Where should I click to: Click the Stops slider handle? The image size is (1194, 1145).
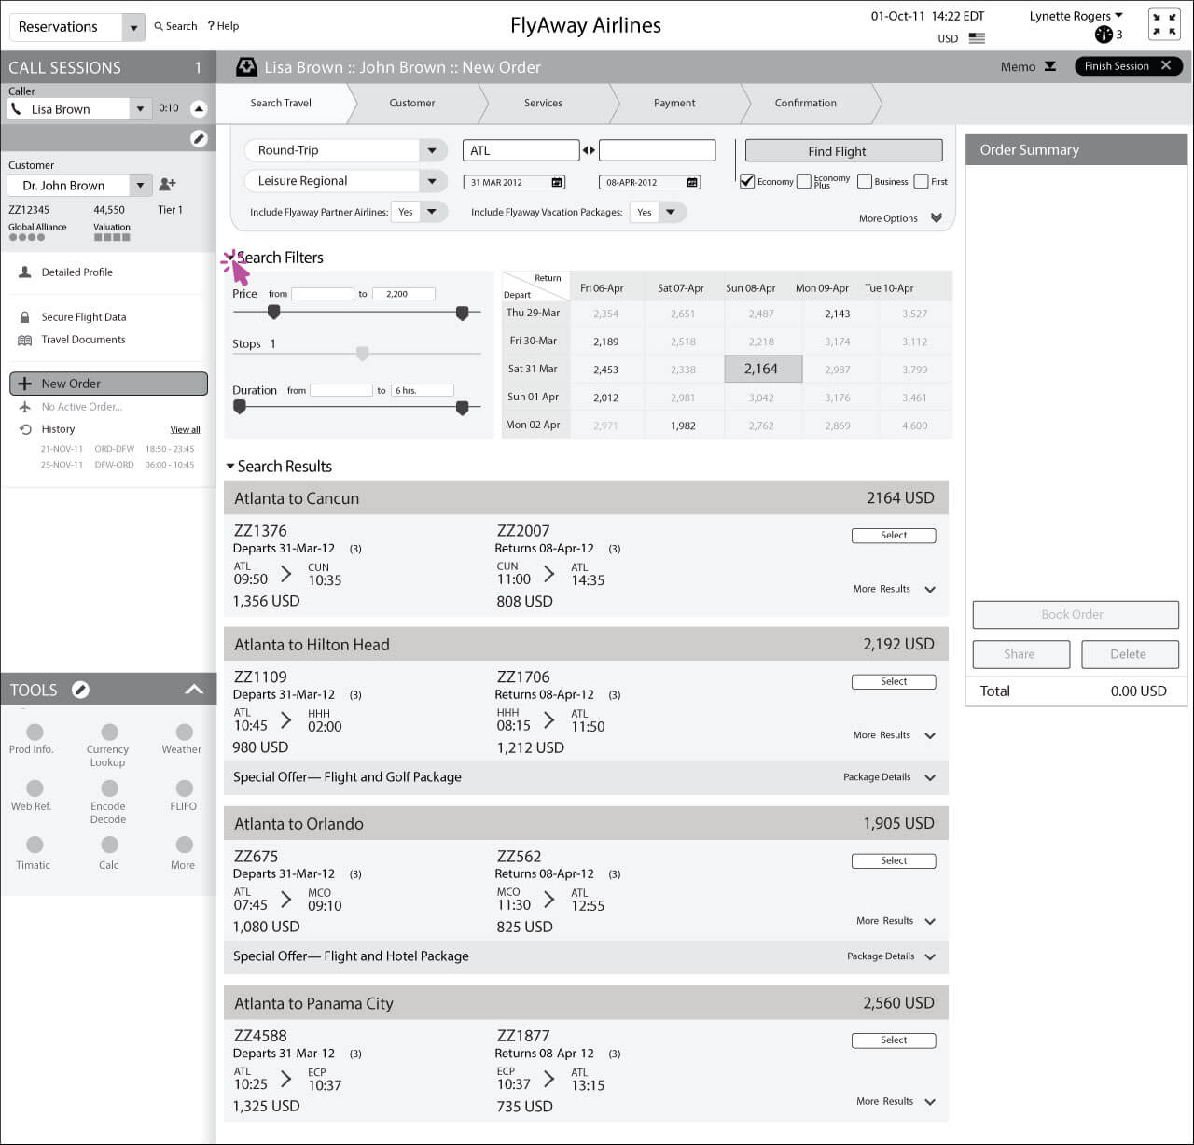click(x=363, y=353)
